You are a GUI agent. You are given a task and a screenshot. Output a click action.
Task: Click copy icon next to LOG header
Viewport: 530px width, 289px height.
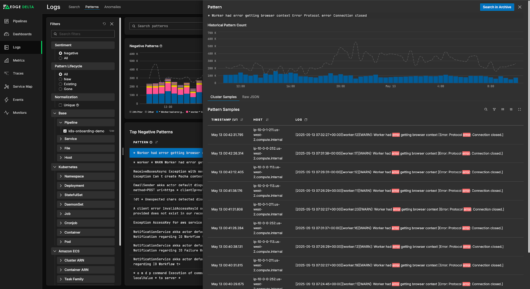click(306, 120)
